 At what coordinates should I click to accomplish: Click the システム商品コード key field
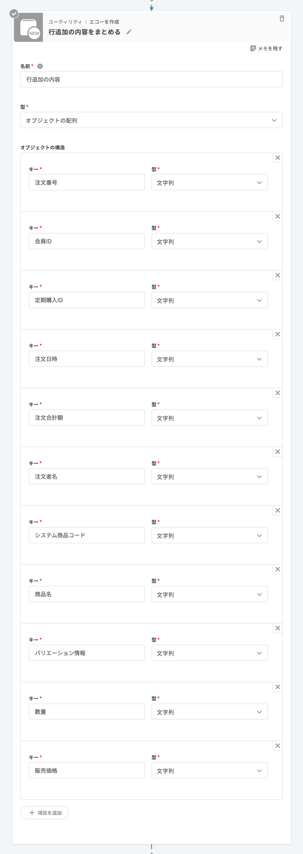[x=87, y=535]
